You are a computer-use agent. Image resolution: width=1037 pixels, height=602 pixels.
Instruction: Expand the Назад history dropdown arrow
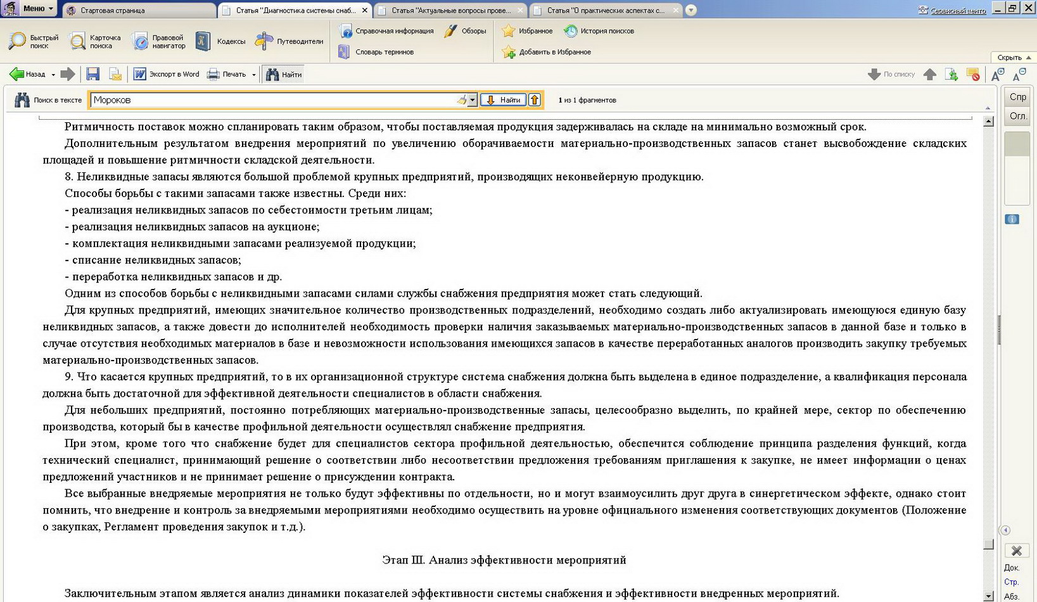[53, 75]
